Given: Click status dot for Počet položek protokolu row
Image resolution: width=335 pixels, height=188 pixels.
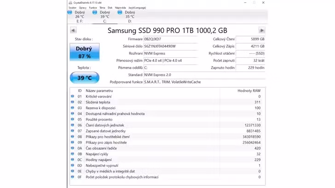Looking at the screenshot, I should [x=73, y=177].
